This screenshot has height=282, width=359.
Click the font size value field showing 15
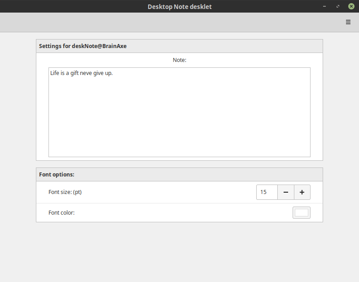pyautogui.click(x=267, y=192)
